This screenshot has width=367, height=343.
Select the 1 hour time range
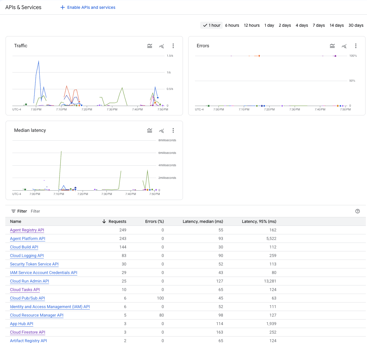coord(211,25)
